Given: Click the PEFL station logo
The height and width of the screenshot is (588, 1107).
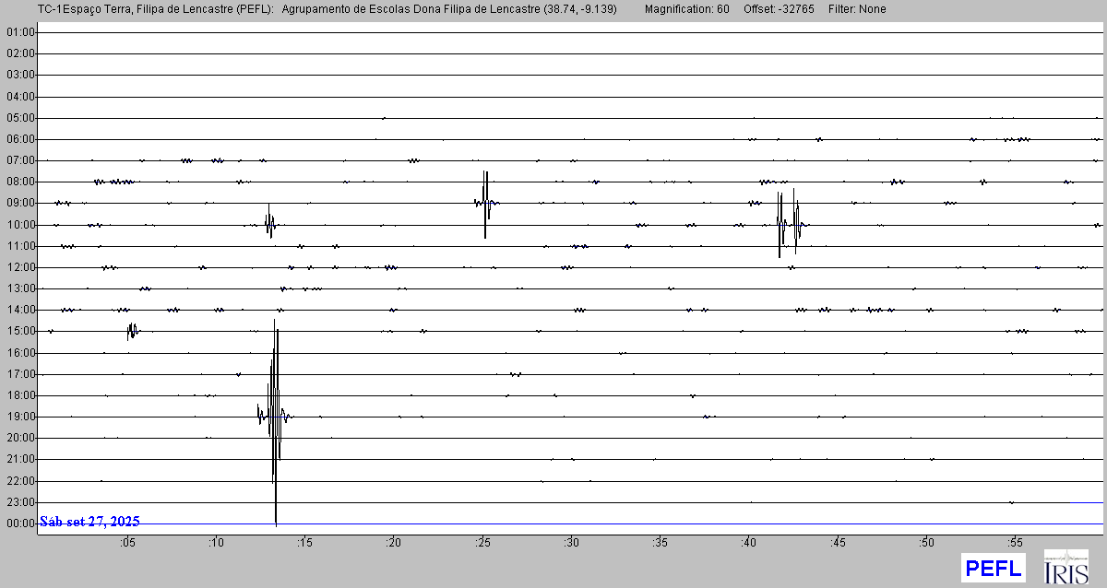Looking at the screenshot, I should 993,568.
